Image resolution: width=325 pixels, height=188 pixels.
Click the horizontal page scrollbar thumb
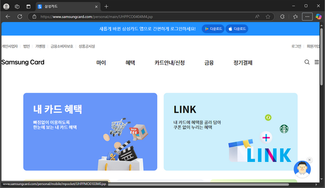(198, 184)
